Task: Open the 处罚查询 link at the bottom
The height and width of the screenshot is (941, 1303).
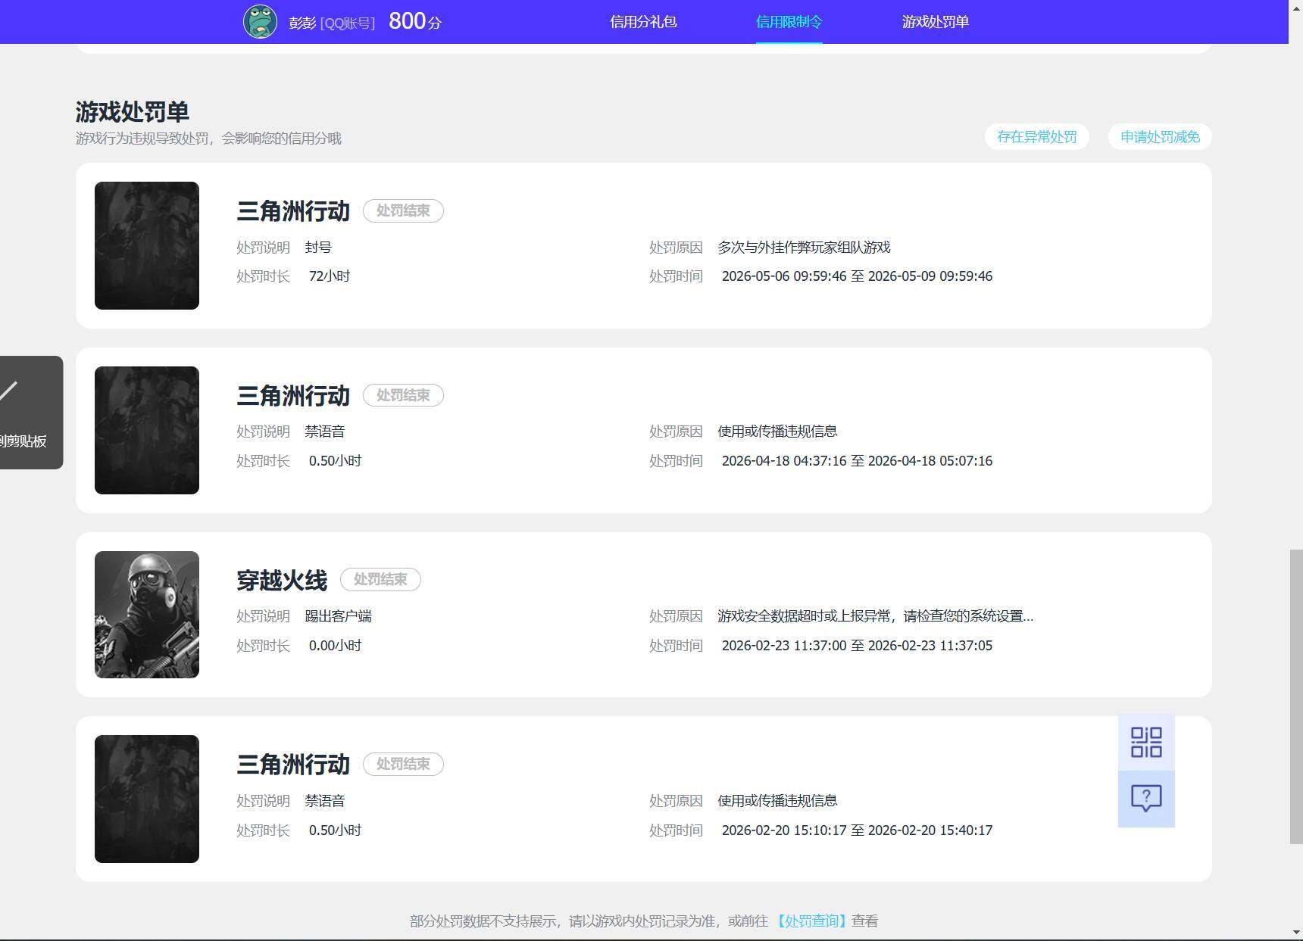Action: [x=811, y=921]
